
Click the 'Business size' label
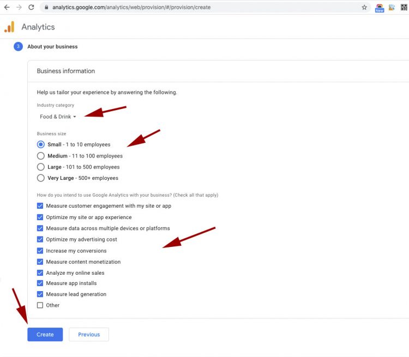(x=51, y=134)
